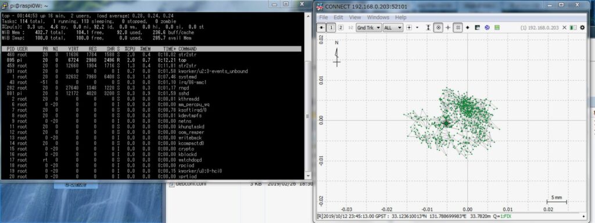
Task: Toggle solution 2 display button
Action: click(340, 28)
